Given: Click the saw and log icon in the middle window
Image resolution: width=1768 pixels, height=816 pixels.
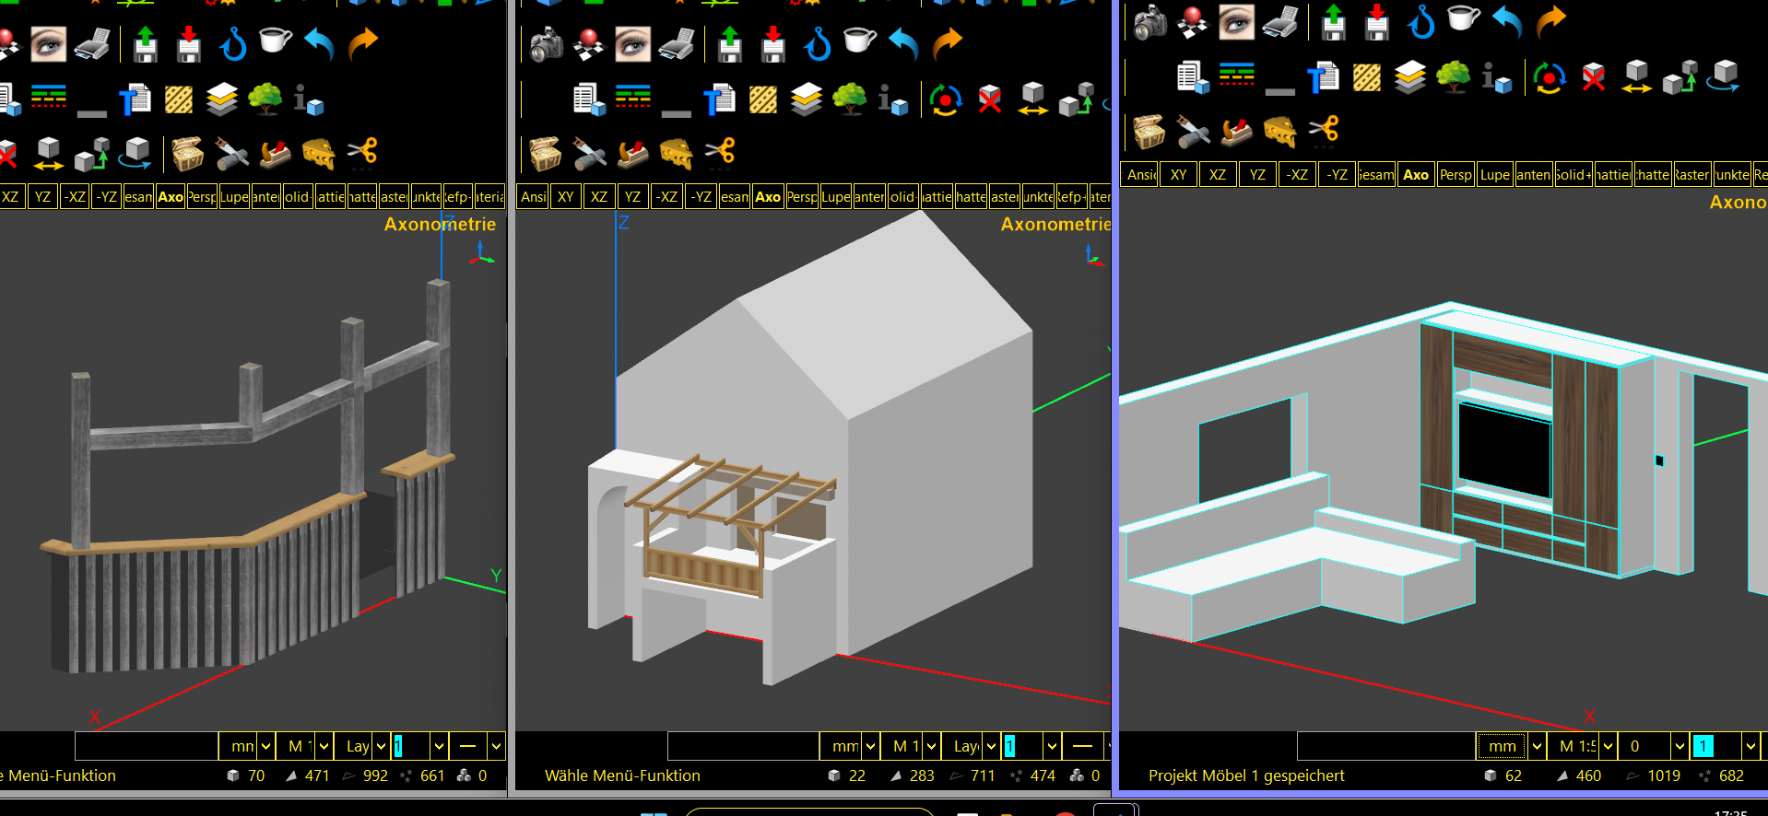Looking at the screenshot, I should tap(632, 153).
